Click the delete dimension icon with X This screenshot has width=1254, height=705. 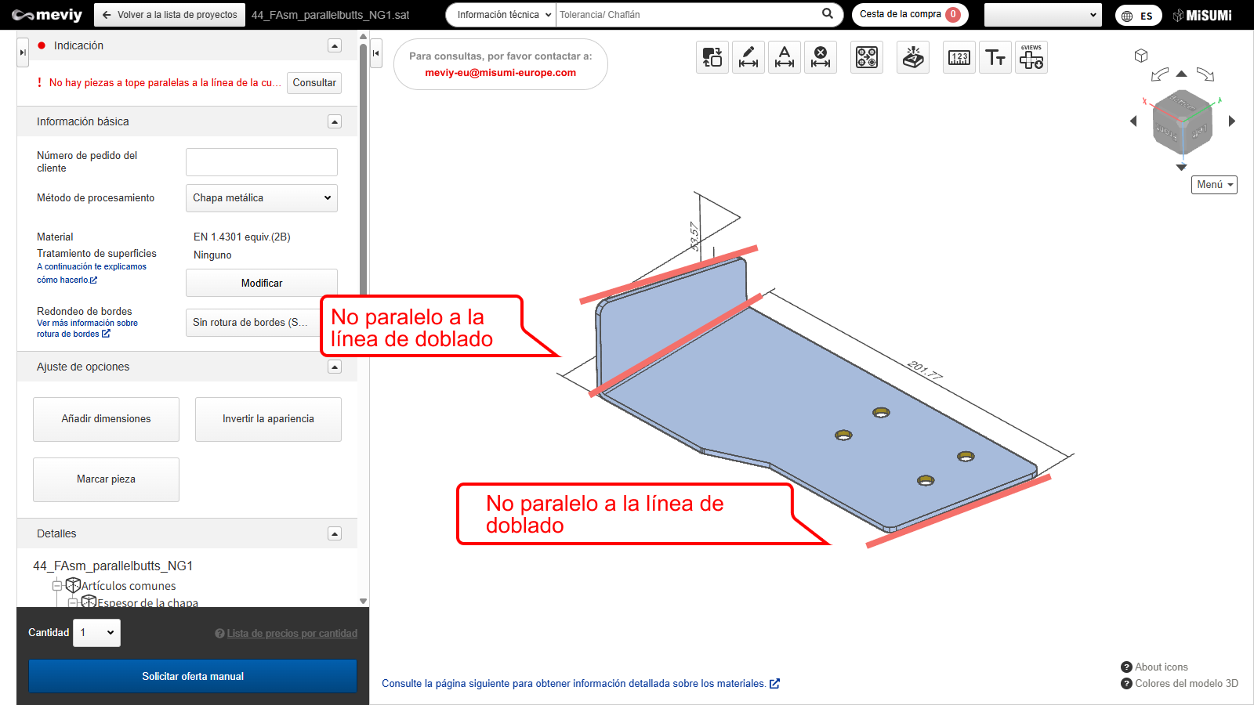[820, 57]
